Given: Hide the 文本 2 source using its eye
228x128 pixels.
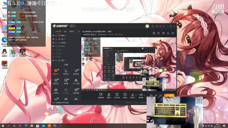Looking at the screenshot, I should tap(53, 46).
